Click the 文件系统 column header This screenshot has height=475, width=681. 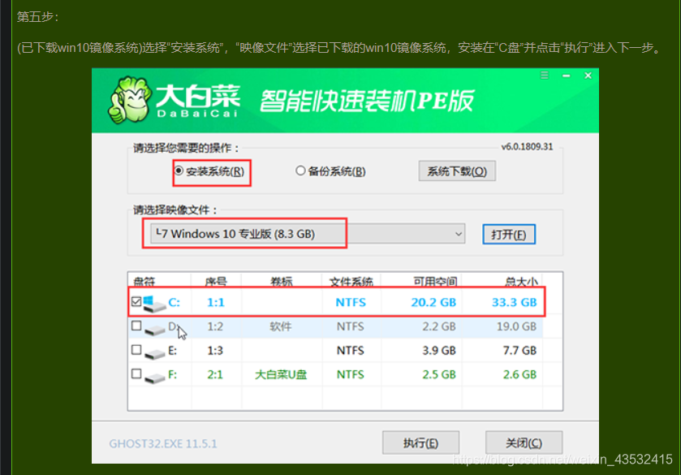coord(351,282)
